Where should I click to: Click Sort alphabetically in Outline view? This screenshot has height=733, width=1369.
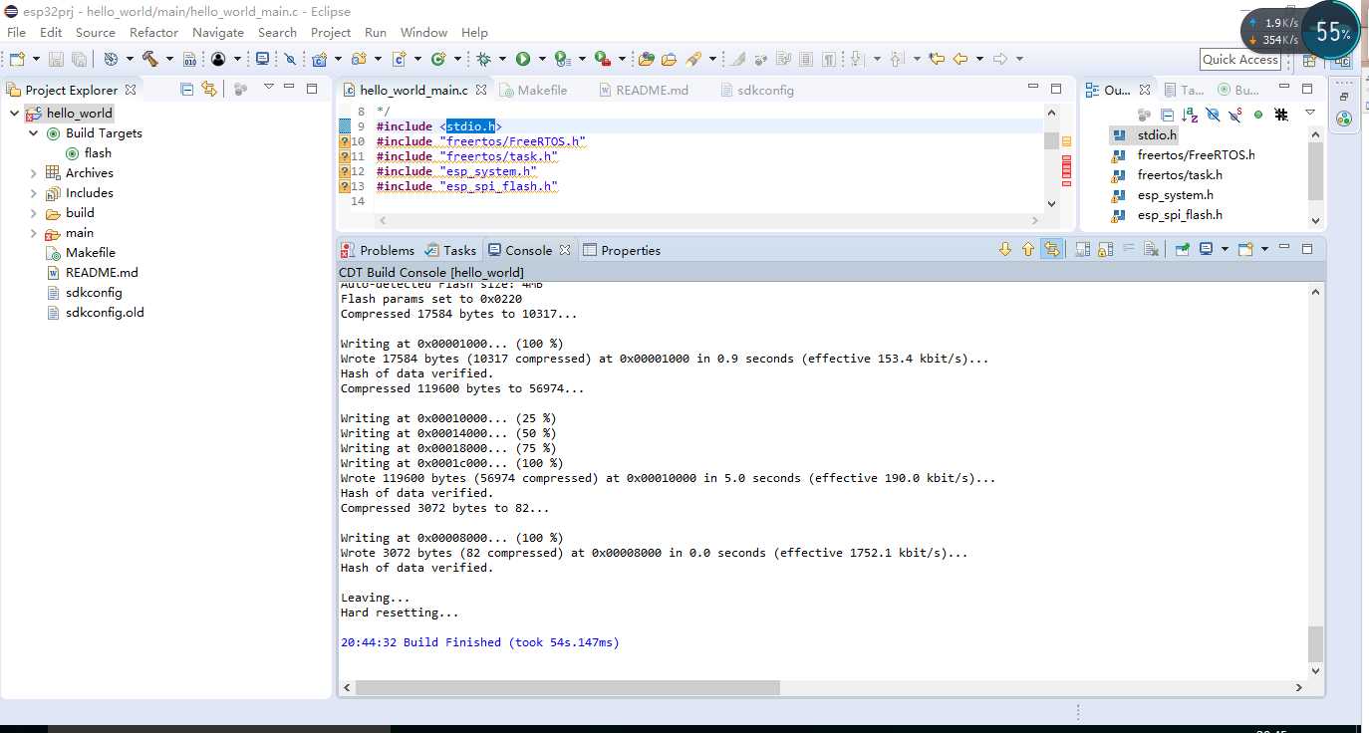point(1190,115)
